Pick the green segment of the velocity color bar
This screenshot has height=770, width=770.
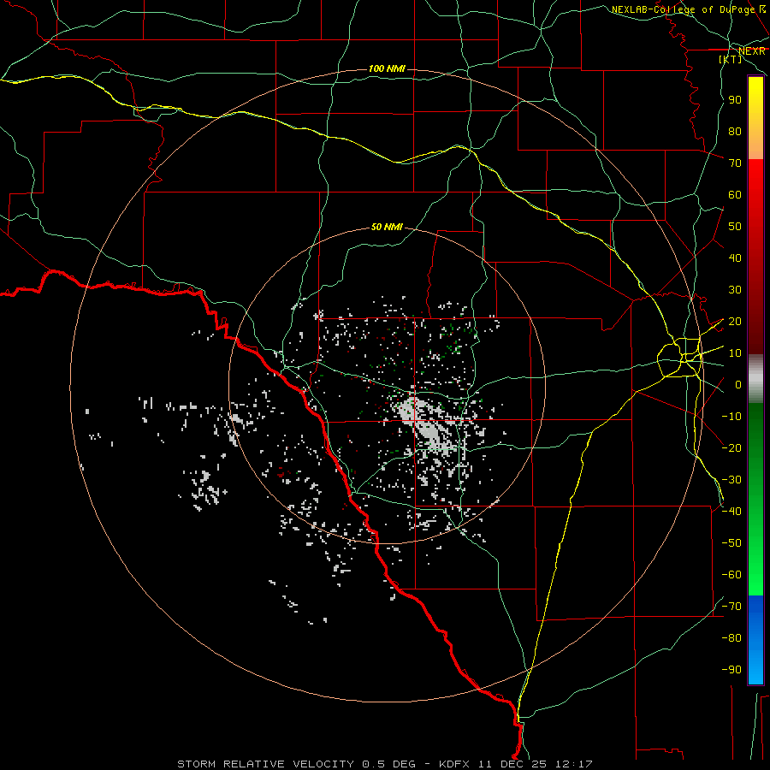click(755, 499)
